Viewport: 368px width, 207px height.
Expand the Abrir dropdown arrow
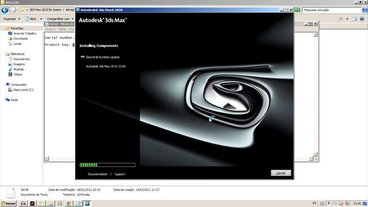pos(41,19)
